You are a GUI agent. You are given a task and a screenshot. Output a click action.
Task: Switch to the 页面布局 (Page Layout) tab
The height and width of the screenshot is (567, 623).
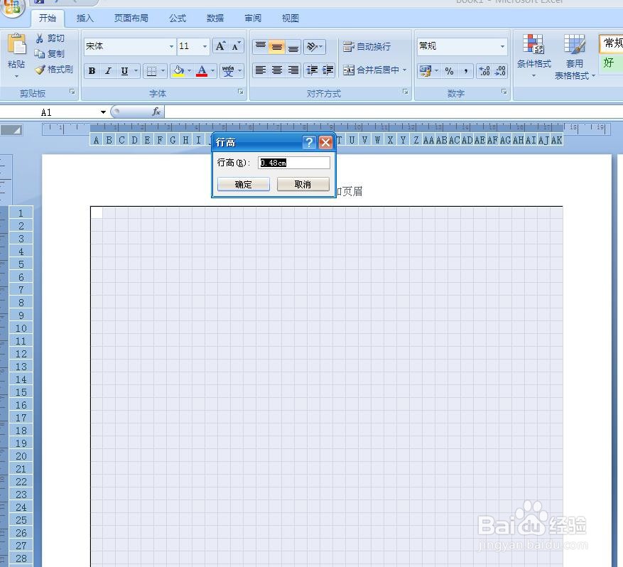(131, 18)
